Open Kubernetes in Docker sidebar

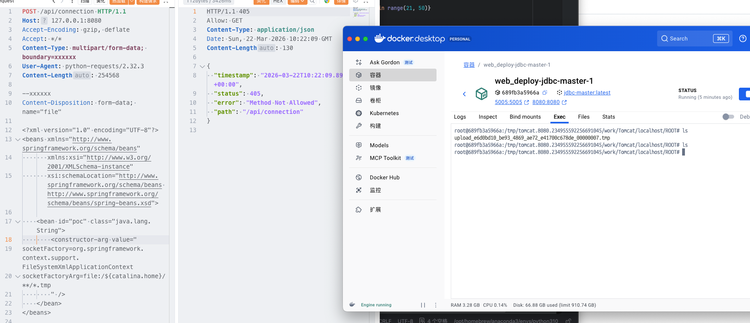(393, 113)
